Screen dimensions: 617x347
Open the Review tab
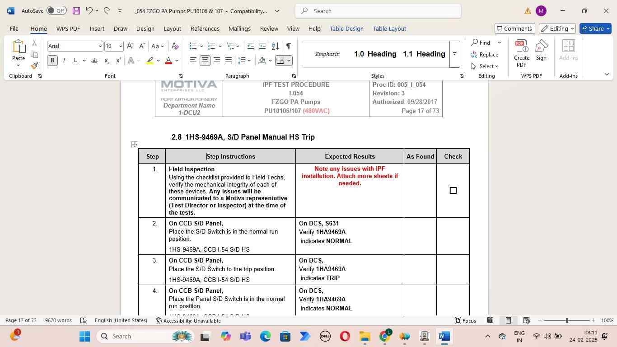coord(269,28)
